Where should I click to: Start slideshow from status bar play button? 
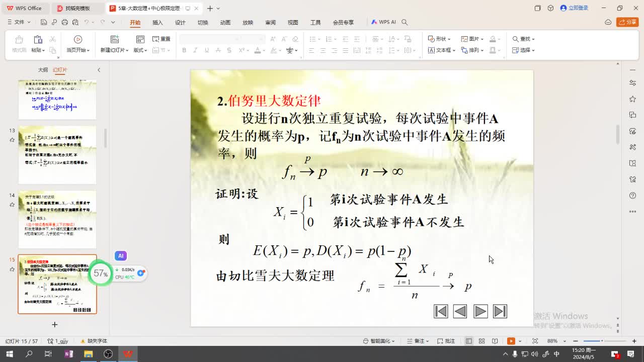[x=511, y=341]
